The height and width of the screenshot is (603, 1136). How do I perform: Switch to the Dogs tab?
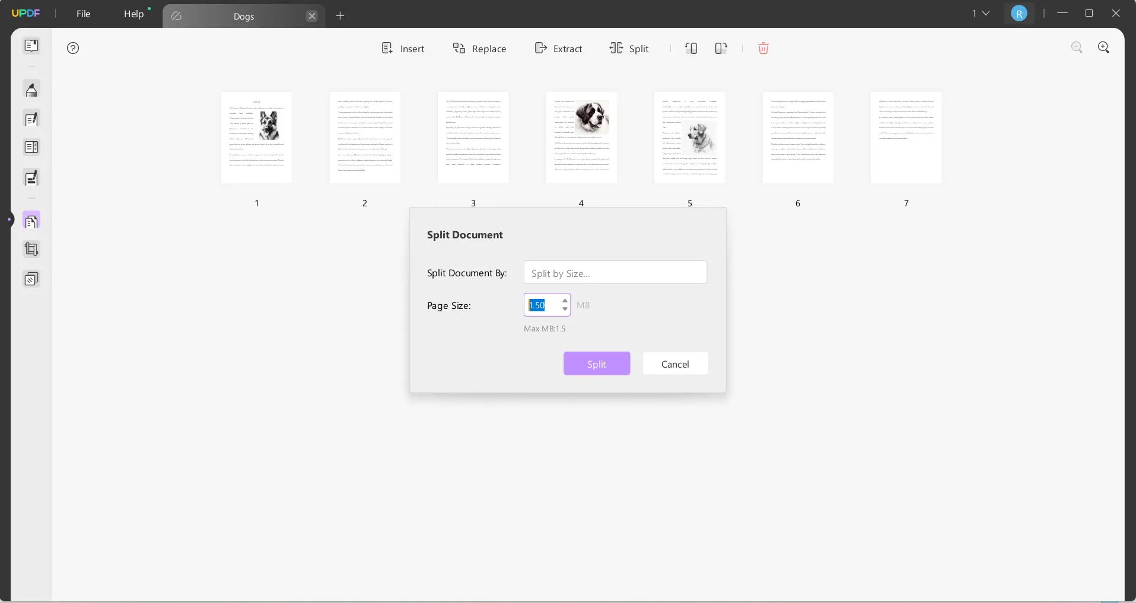[244, 16]
